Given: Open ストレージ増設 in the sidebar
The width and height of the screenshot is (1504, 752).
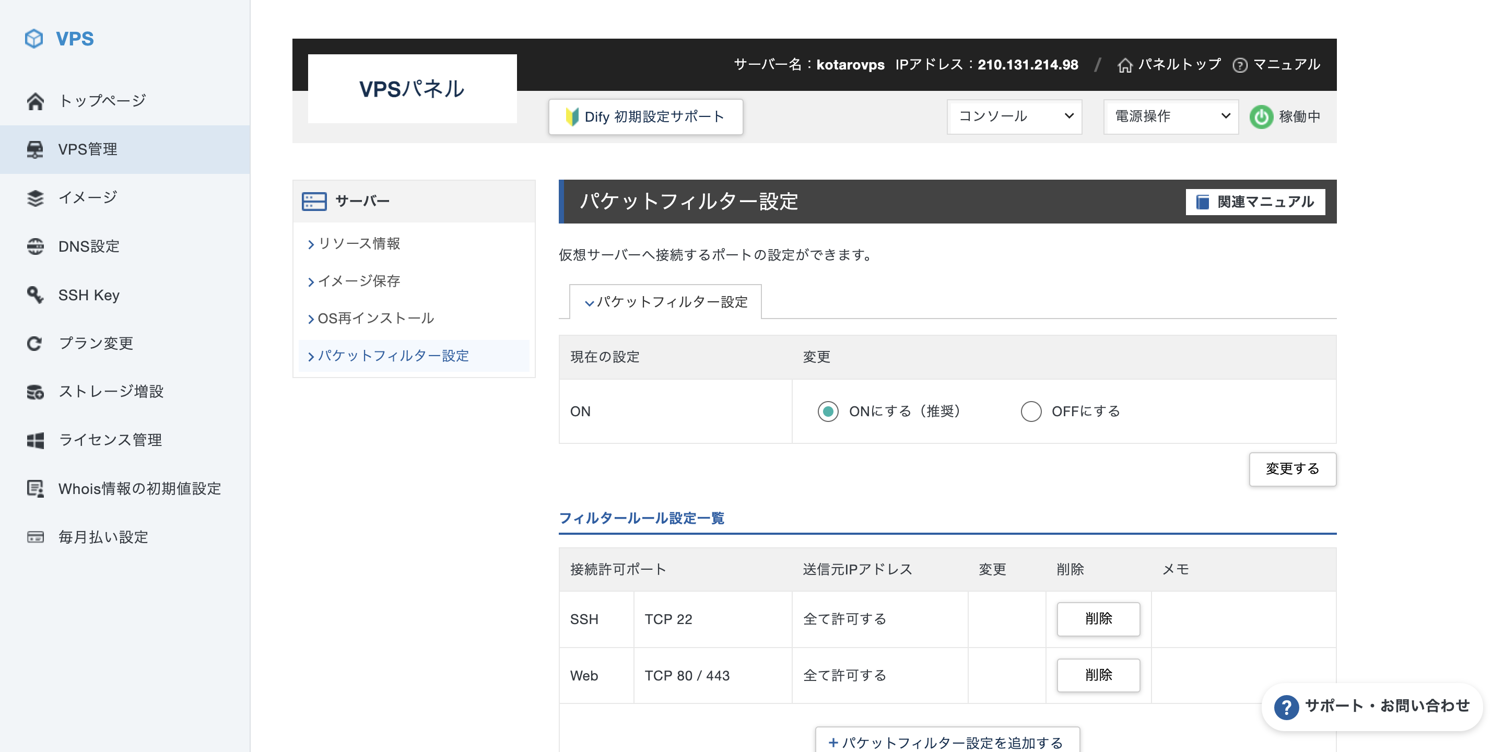Looking at the screenshot, I should point(125,392).
